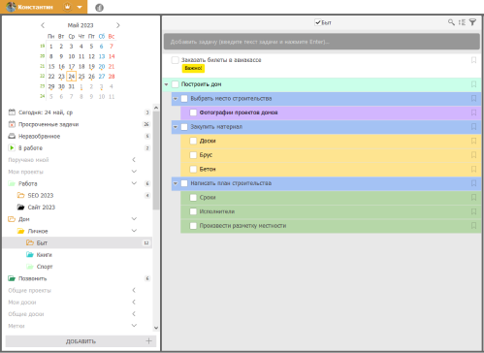Image resolution: width=484 pixels, height=353 pixels.
Task: Bookmark the Исполнители task
Action: tap(473, 211)
